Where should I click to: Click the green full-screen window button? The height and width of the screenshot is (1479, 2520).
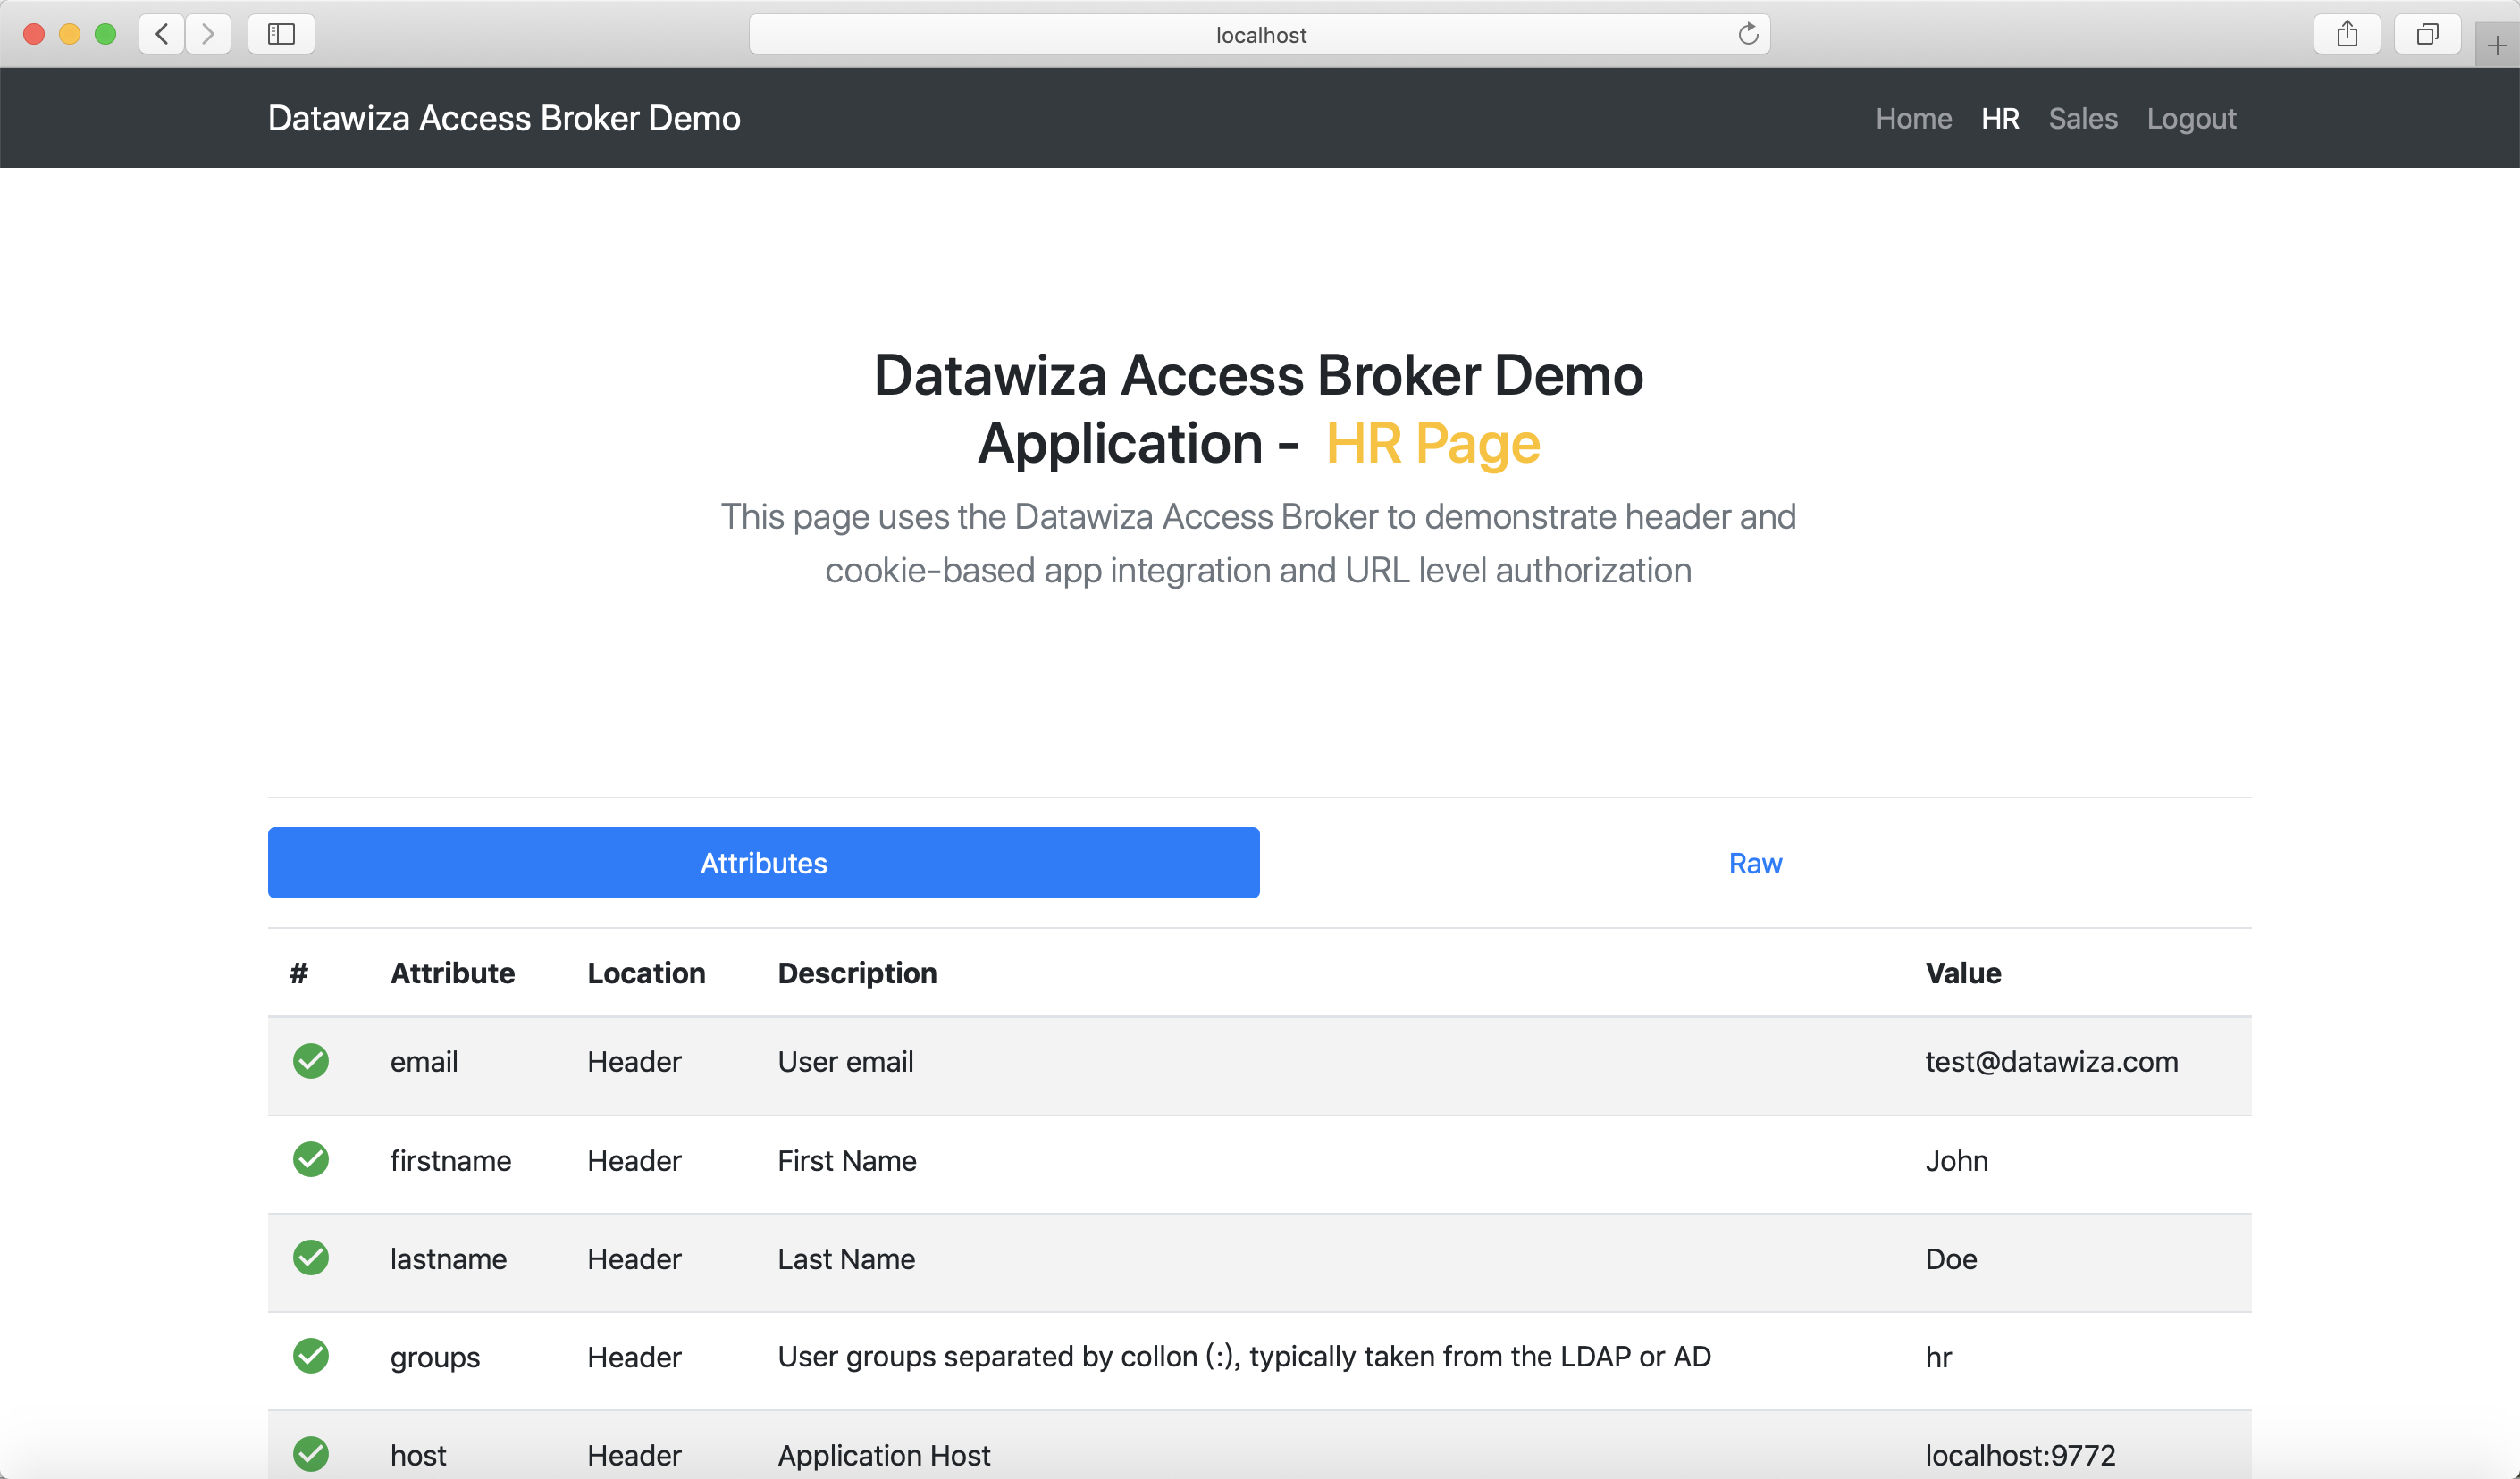(x=105, y=34)
